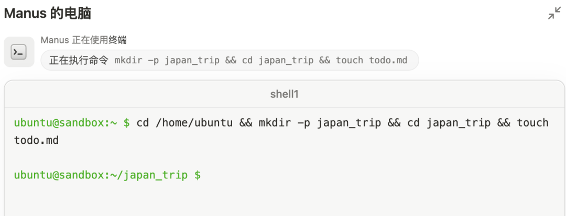This screenshot has width=566, height=216.
Task: Click the empty terminal area below the prompt
Action: click(283, 201)
